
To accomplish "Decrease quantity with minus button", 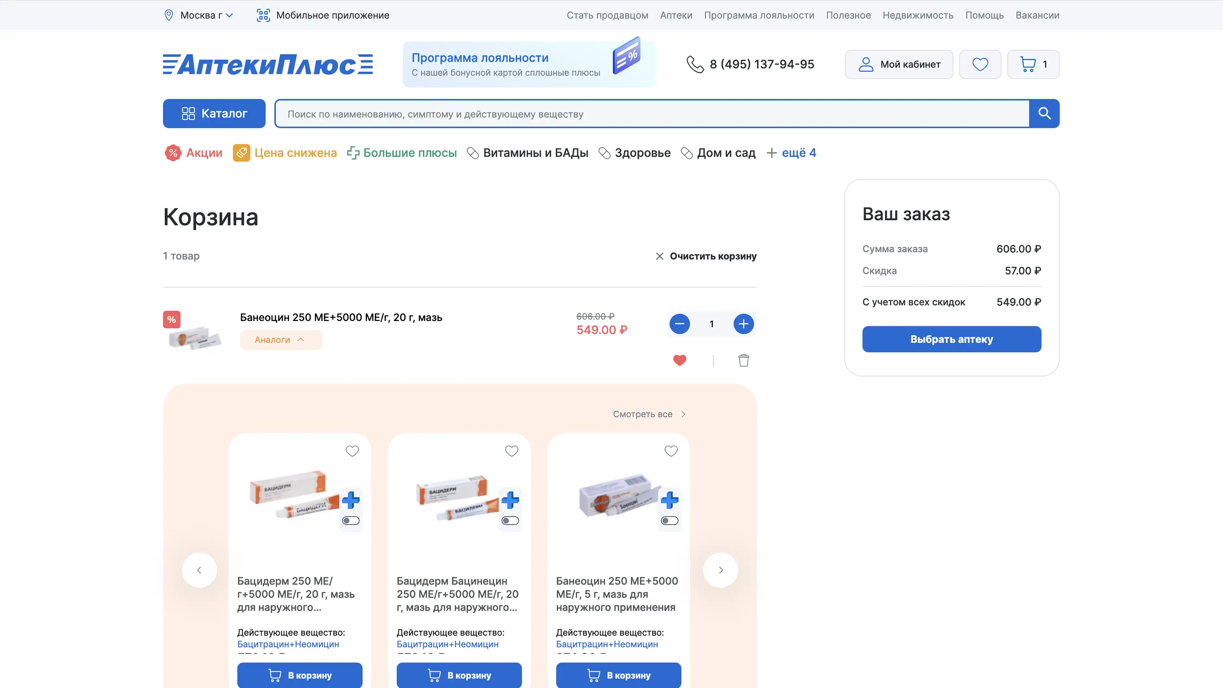I will pos(679,324).
